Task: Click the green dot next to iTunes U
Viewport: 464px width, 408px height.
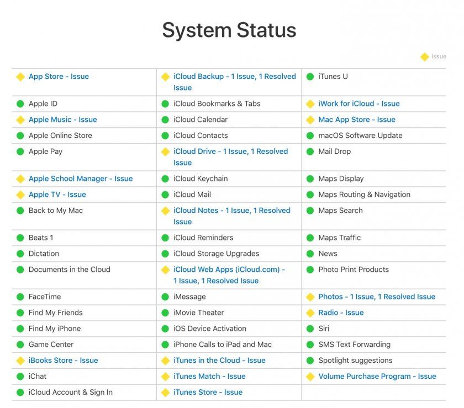Action: click(310, 77)
